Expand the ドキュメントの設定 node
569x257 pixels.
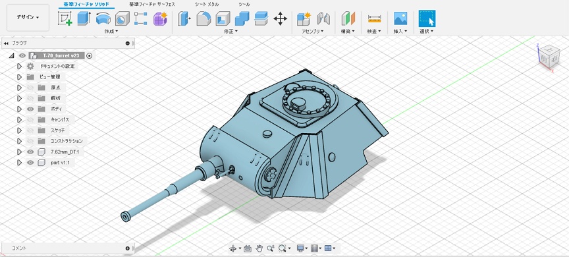[x=20, y=66]
